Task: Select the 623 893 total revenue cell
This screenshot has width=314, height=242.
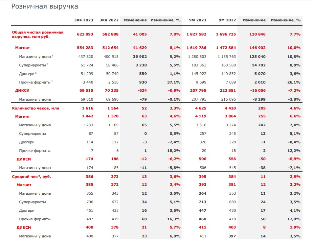Action: coord(85,34)
